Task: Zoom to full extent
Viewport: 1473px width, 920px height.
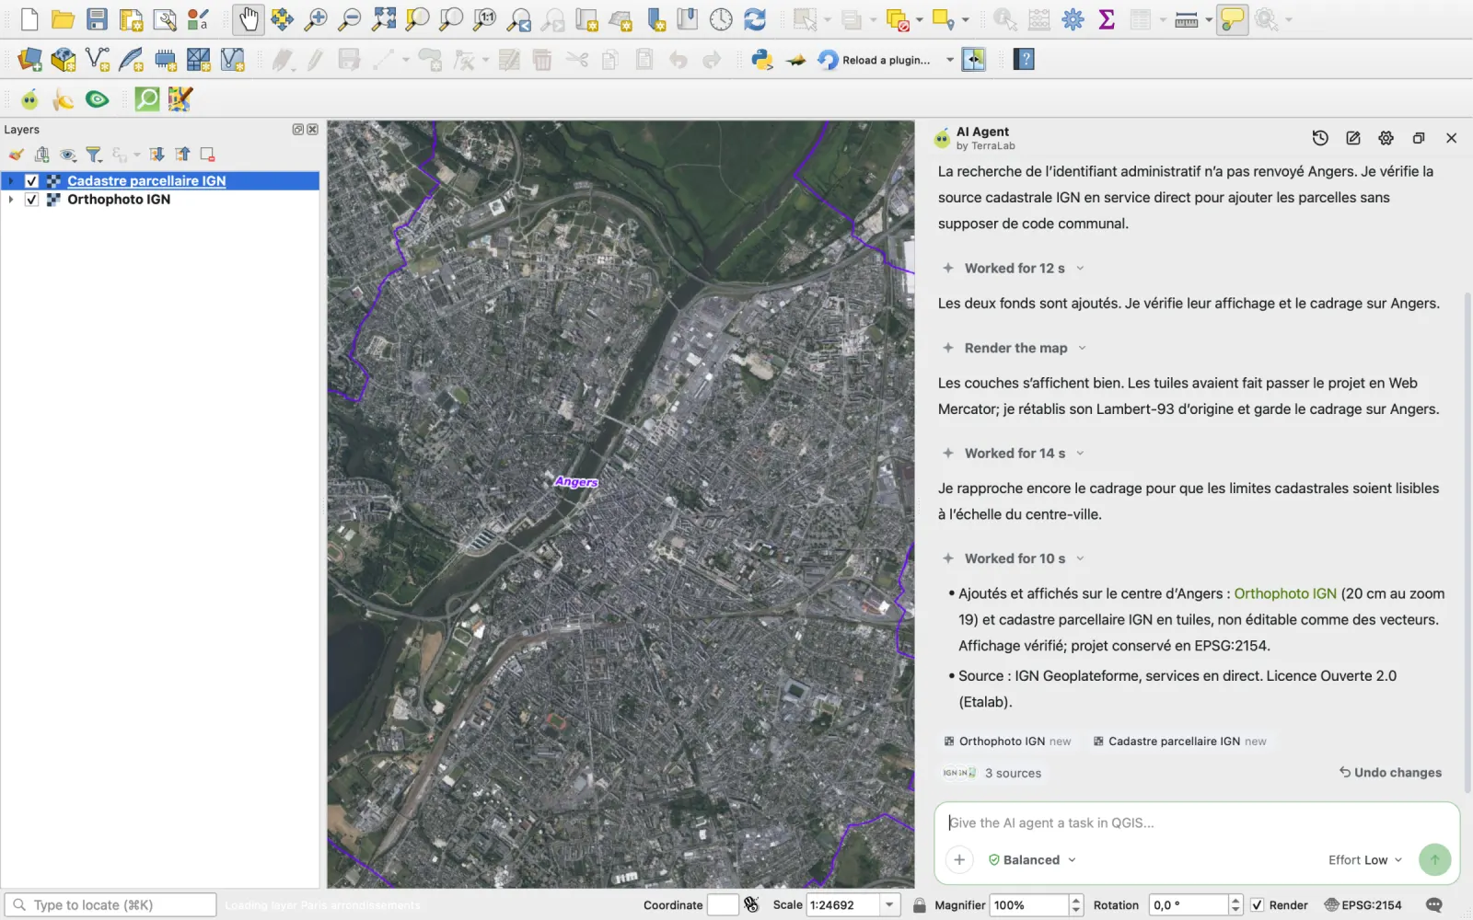Action: [384, 19]
